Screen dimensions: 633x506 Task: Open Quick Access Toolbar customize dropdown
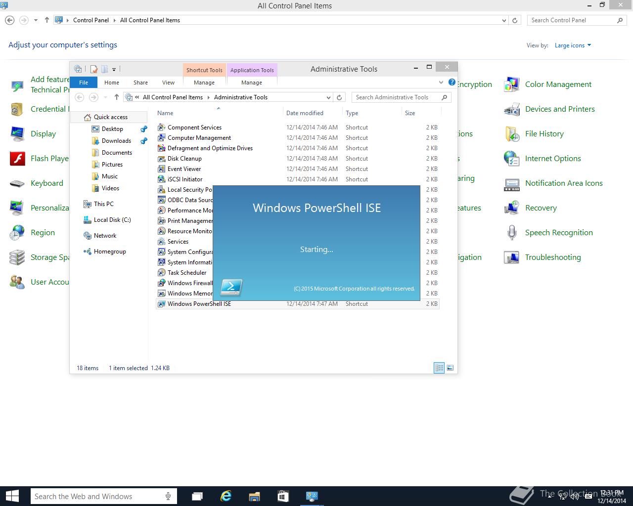click(114, 70)
